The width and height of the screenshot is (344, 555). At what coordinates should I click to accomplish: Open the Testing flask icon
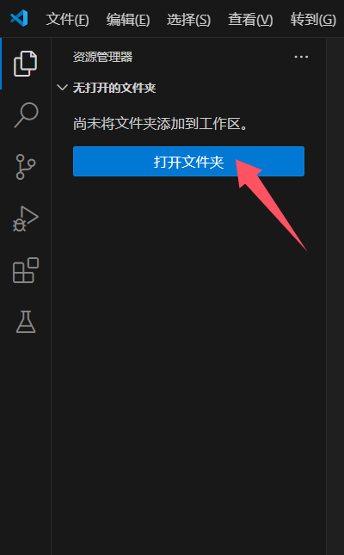26,322
